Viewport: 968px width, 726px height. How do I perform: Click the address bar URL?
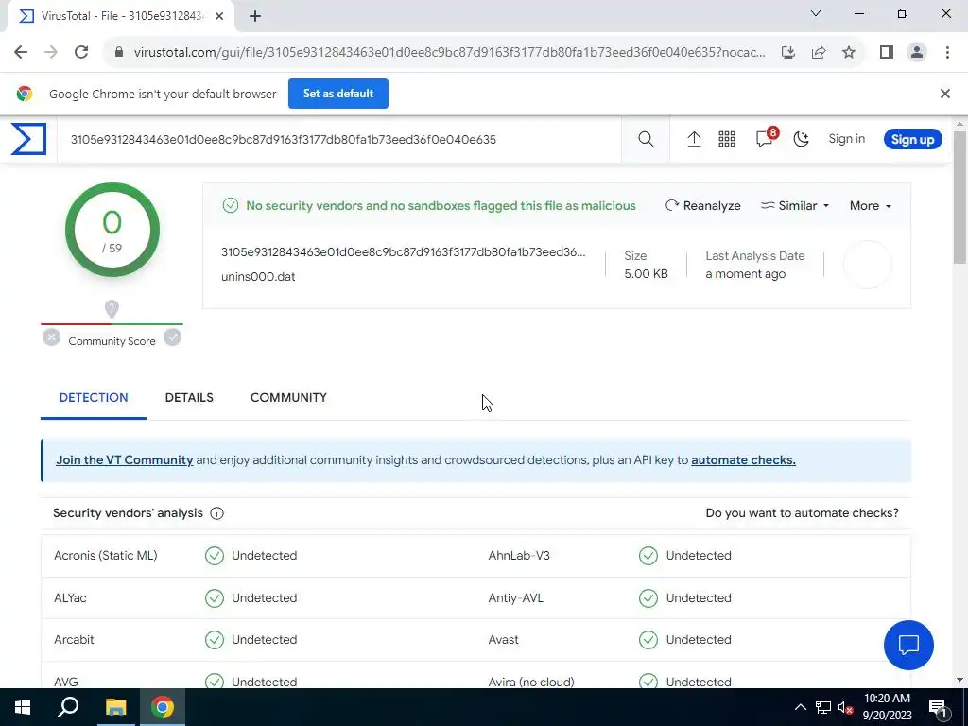tap(449, 53)
